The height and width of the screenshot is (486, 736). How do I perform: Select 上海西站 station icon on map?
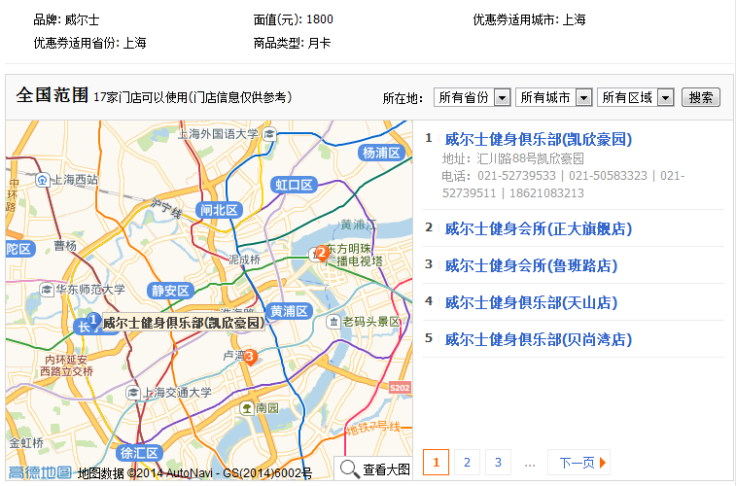(x=43, y=180)
